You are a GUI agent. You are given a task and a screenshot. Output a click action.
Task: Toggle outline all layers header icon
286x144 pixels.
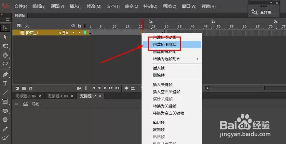85,26
